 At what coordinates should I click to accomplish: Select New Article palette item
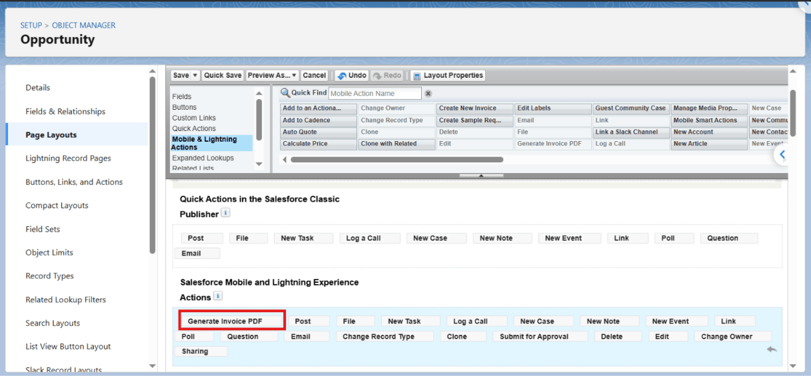click(x=709, y=144)
